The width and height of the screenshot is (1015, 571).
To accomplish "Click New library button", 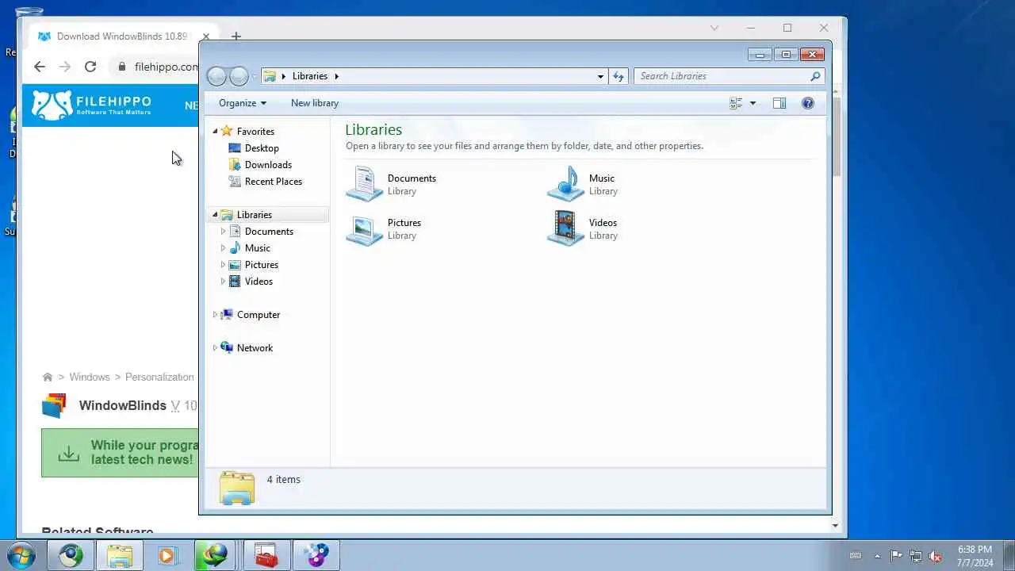I will click(315, 103).
